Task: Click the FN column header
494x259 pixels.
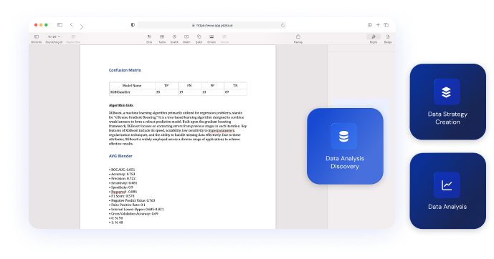Action: [189, 85]
